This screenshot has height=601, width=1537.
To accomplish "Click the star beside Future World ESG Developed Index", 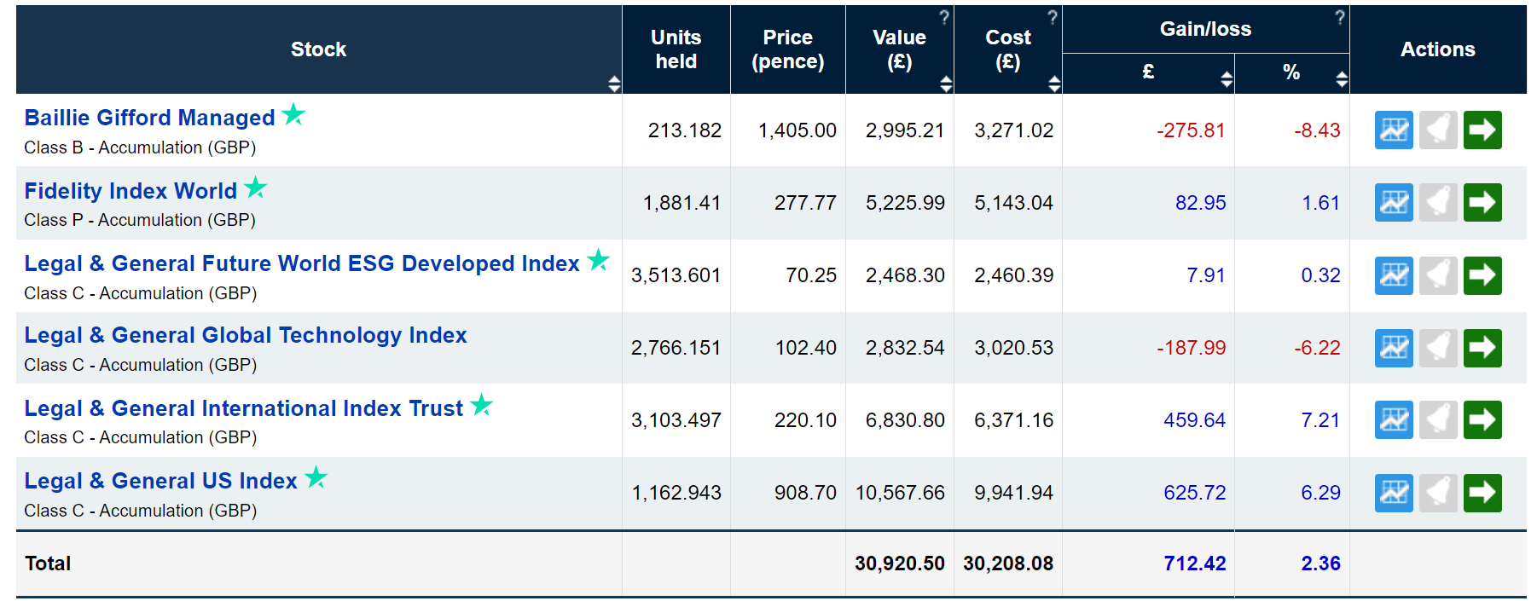I will (x=599, y=259).
